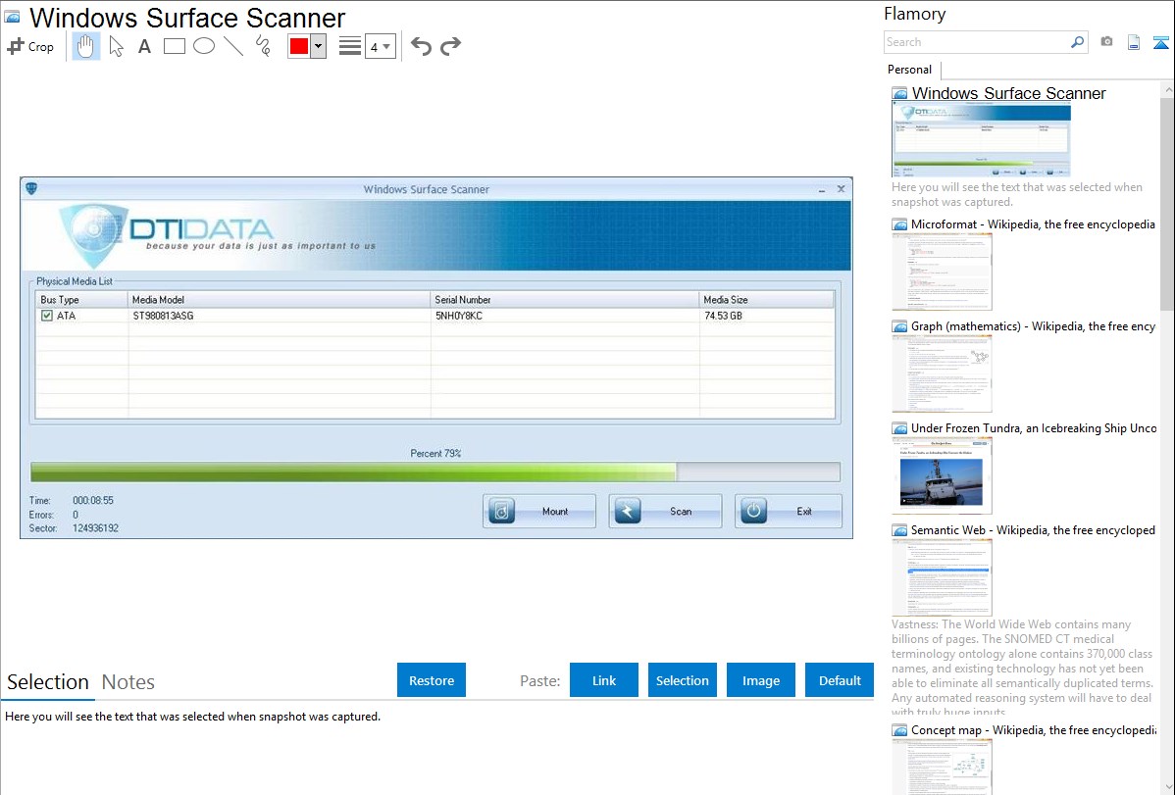Minimize the scanner window

[822, 189]
